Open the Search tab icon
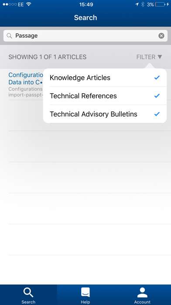The image size is (171, 305). pos(28,293)
